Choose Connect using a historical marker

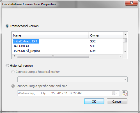[13, 72]
